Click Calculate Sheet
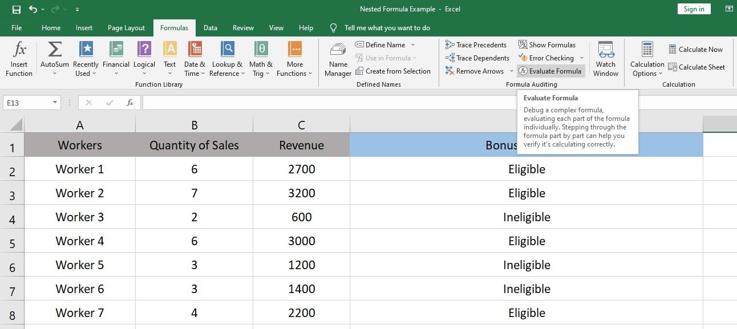Screen dimensions: 737x329 tap(697, 67)
